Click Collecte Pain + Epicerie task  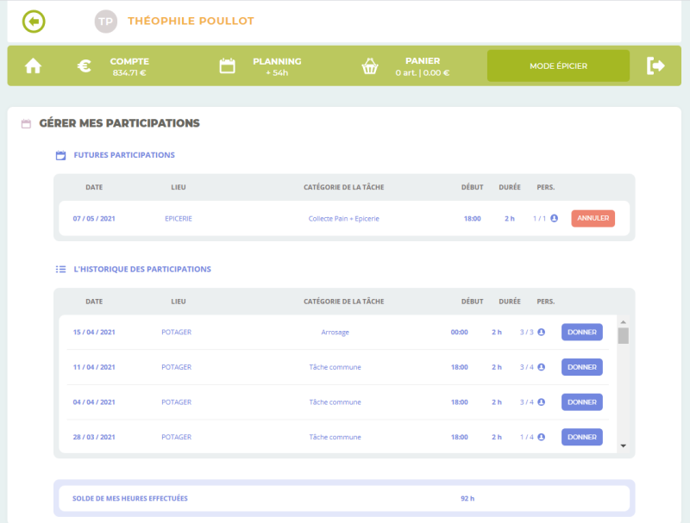click(343, 219)
